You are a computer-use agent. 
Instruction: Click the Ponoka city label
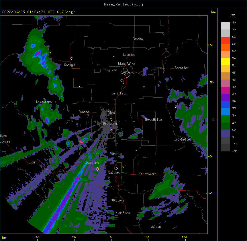[x=138, y=39]
